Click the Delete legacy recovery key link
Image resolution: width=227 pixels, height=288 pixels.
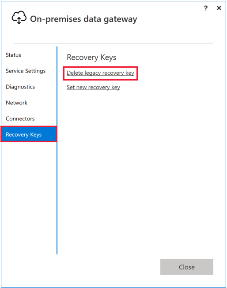pos(100,73)
